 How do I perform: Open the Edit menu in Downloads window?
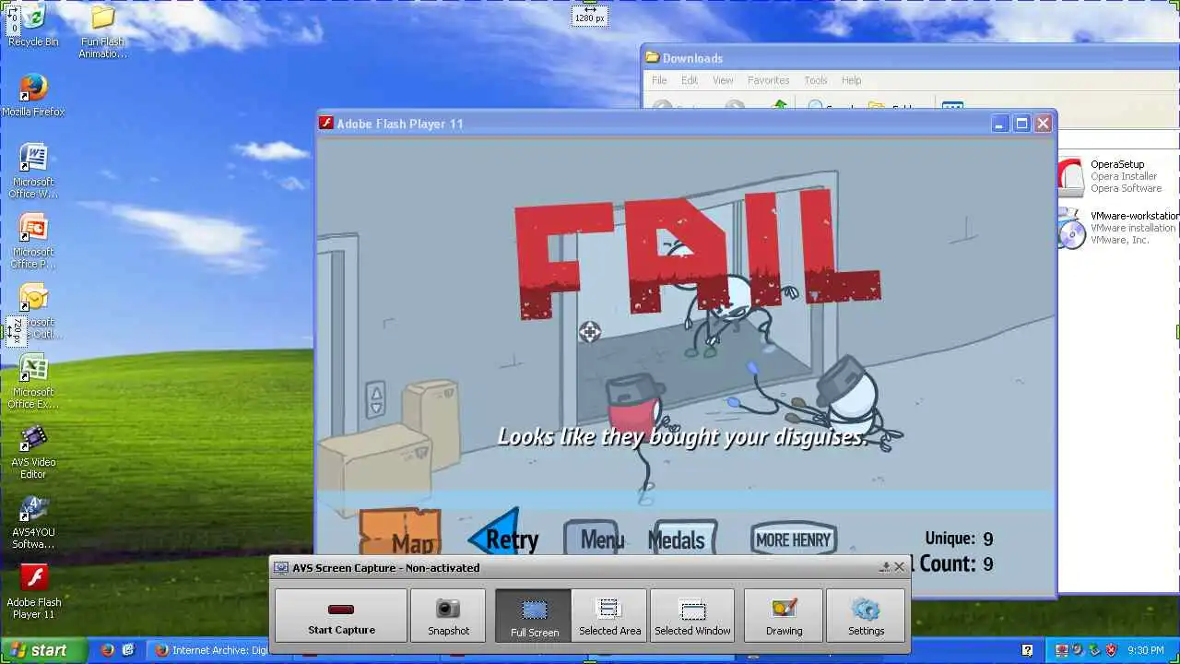click(x=690, y=80)
